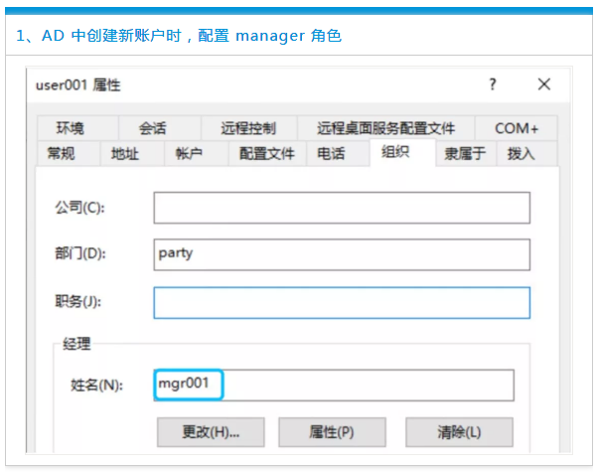Screen dimensions: 598x474
Task: Switch to the 环境 tab
Action: pos(70,128)
